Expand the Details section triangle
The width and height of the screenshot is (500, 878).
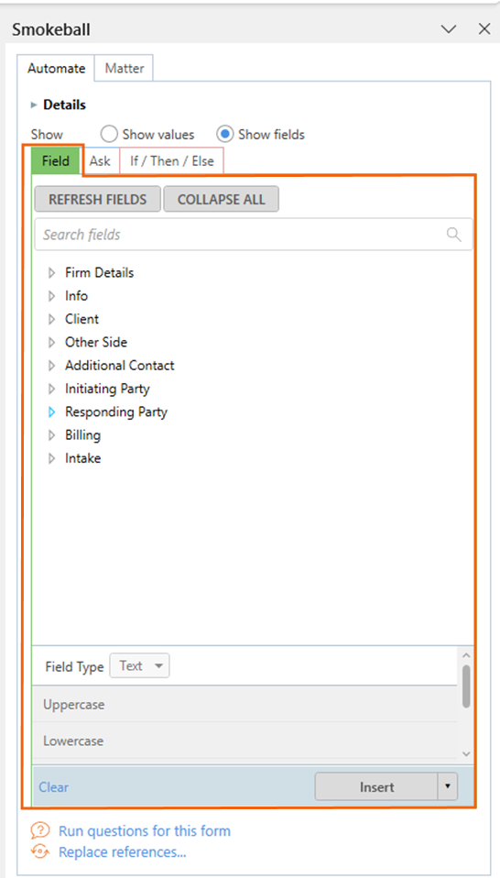[x=34, y=104]
